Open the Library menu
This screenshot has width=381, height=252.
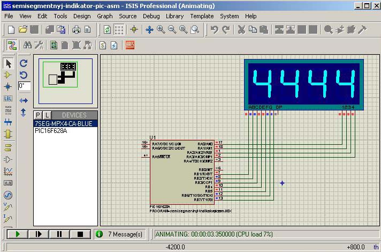pos(174,16)
